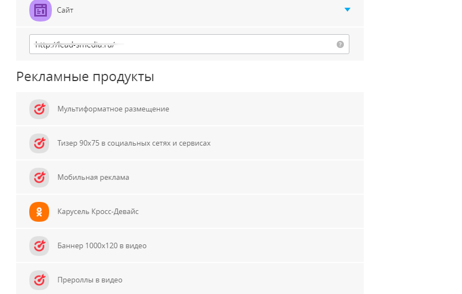Select Мобильная реклама product

pos(190,178)
